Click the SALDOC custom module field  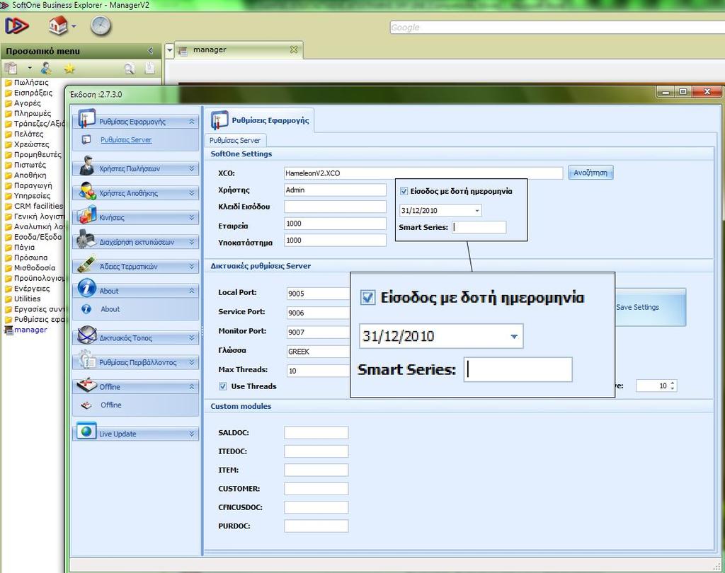pos(316,433)
